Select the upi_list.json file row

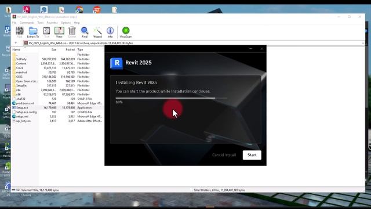tap(58, 121)
